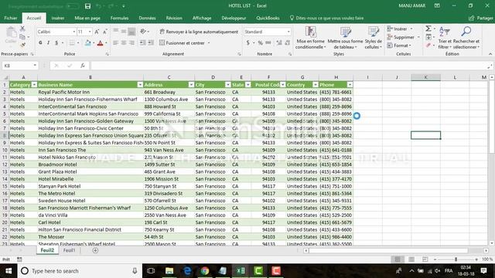Click Supprimer in Cellules group
The image size is (495, 278).
click(x=403, y=37)
